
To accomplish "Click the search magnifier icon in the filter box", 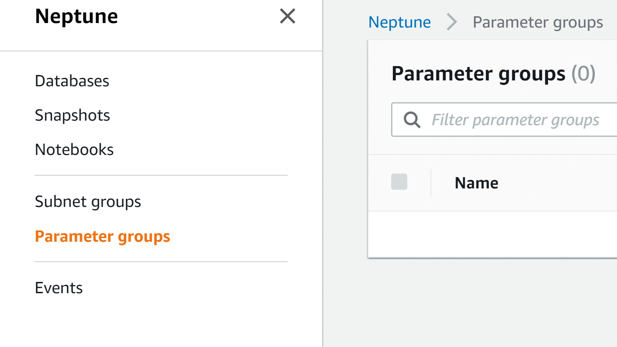I will (411, 120).
